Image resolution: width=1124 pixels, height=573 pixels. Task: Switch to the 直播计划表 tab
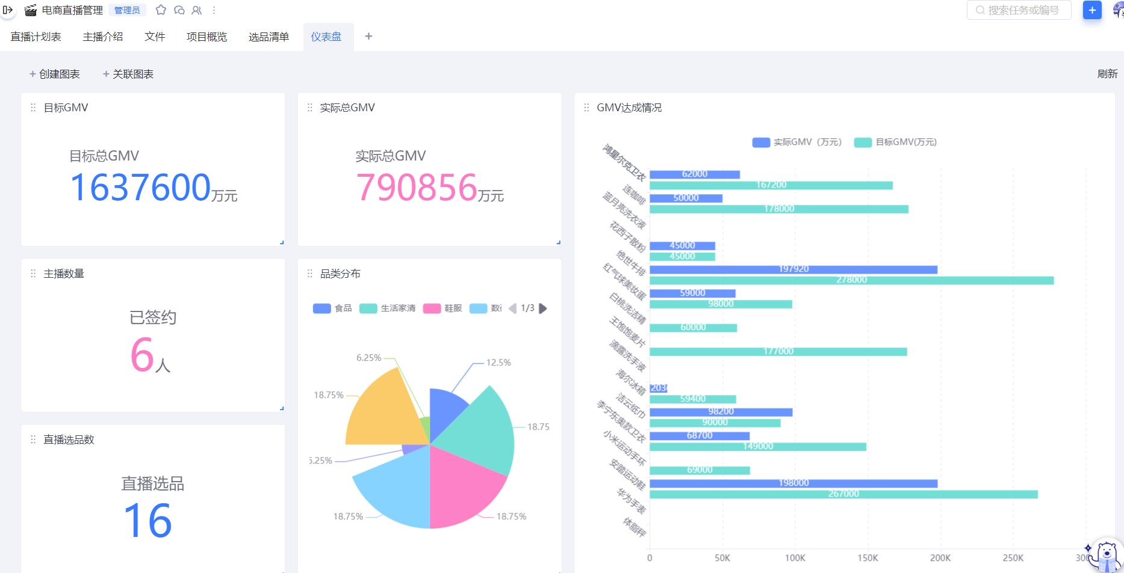pos(36,37)
